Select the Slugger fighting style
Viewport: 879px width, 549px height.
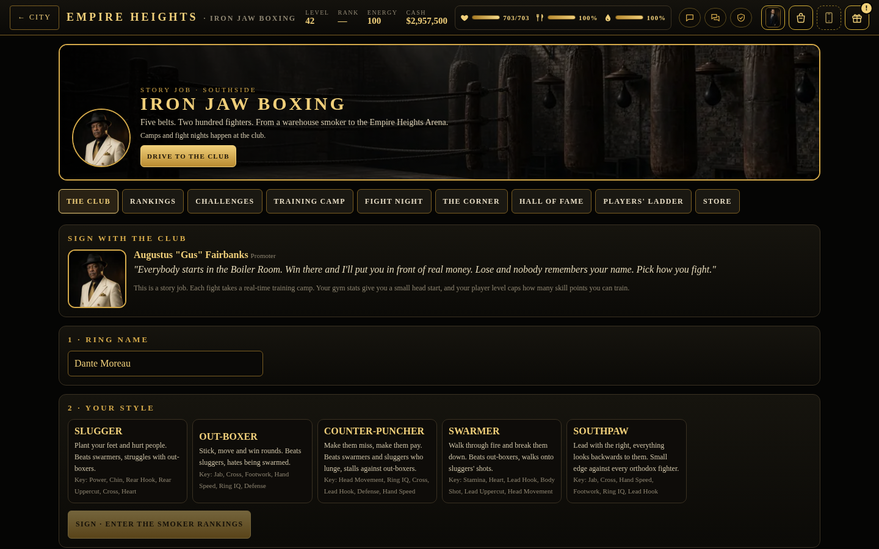click(x=128, y=461)
